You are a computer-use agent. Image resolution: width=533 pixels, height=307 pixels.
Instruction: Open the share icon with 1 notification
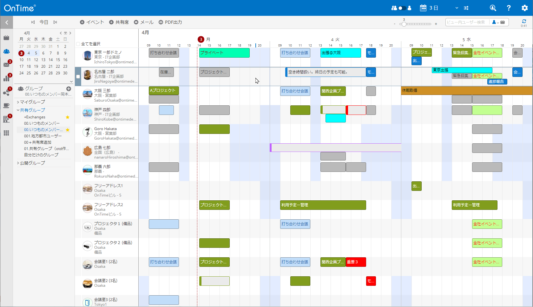pyautogui.click(x=6, y=93)
